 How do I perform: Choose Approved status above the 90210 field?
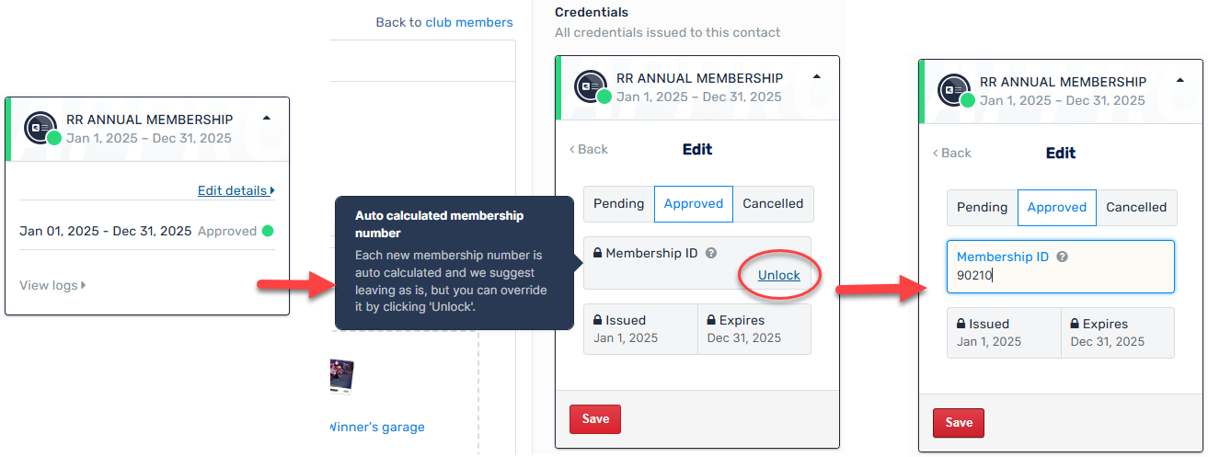point(1056,208)
